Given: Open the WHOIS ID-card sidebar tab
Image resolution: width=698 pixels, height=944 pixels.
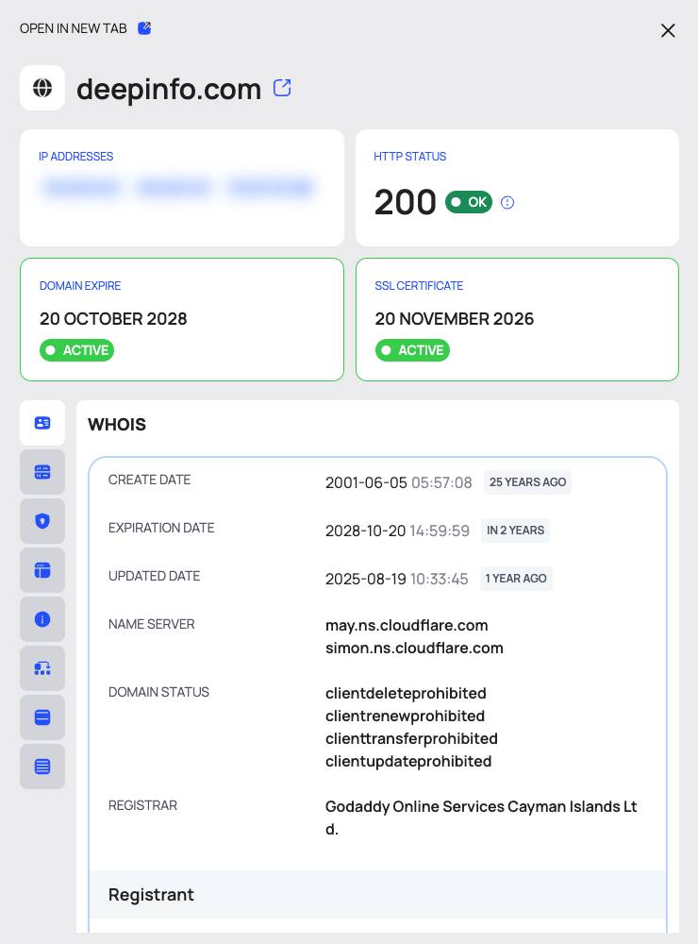Looking at the screenshot, I should [42, 423].
